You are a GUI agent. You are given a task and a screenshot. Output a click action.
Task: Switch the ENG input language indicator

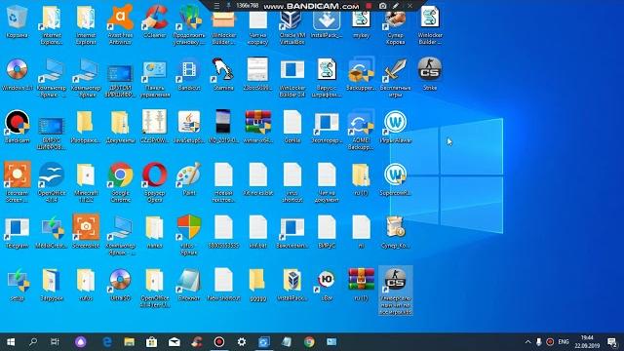click(564, 342)
